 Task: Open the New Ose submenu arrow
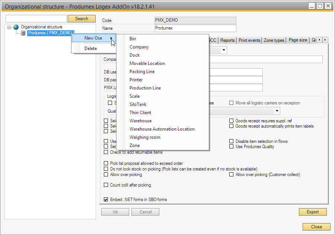(111, 38)
